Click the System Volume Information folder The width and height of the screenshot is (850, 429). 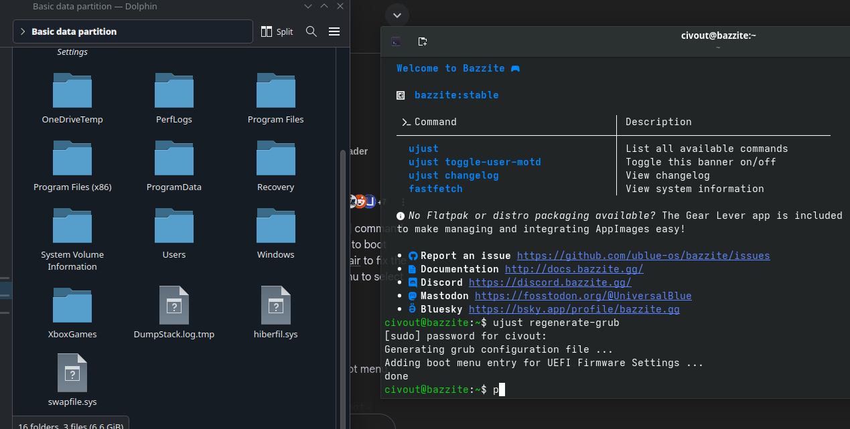(72, 226)
